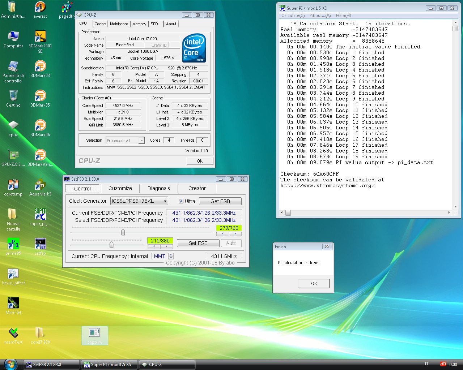The width and height of the screenshot is (463, 370).
Task: Switch to the Diagnosis tab in SetFSB
Action: click(158, 188)
